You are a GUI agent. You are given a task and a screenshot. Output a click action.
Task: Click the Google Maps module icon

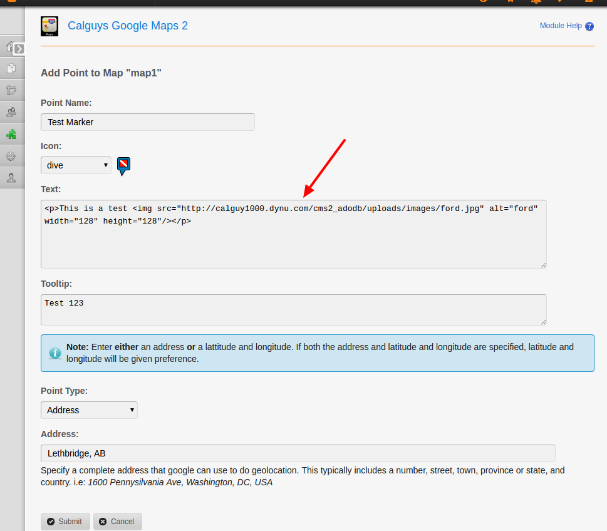click(49, 26)
